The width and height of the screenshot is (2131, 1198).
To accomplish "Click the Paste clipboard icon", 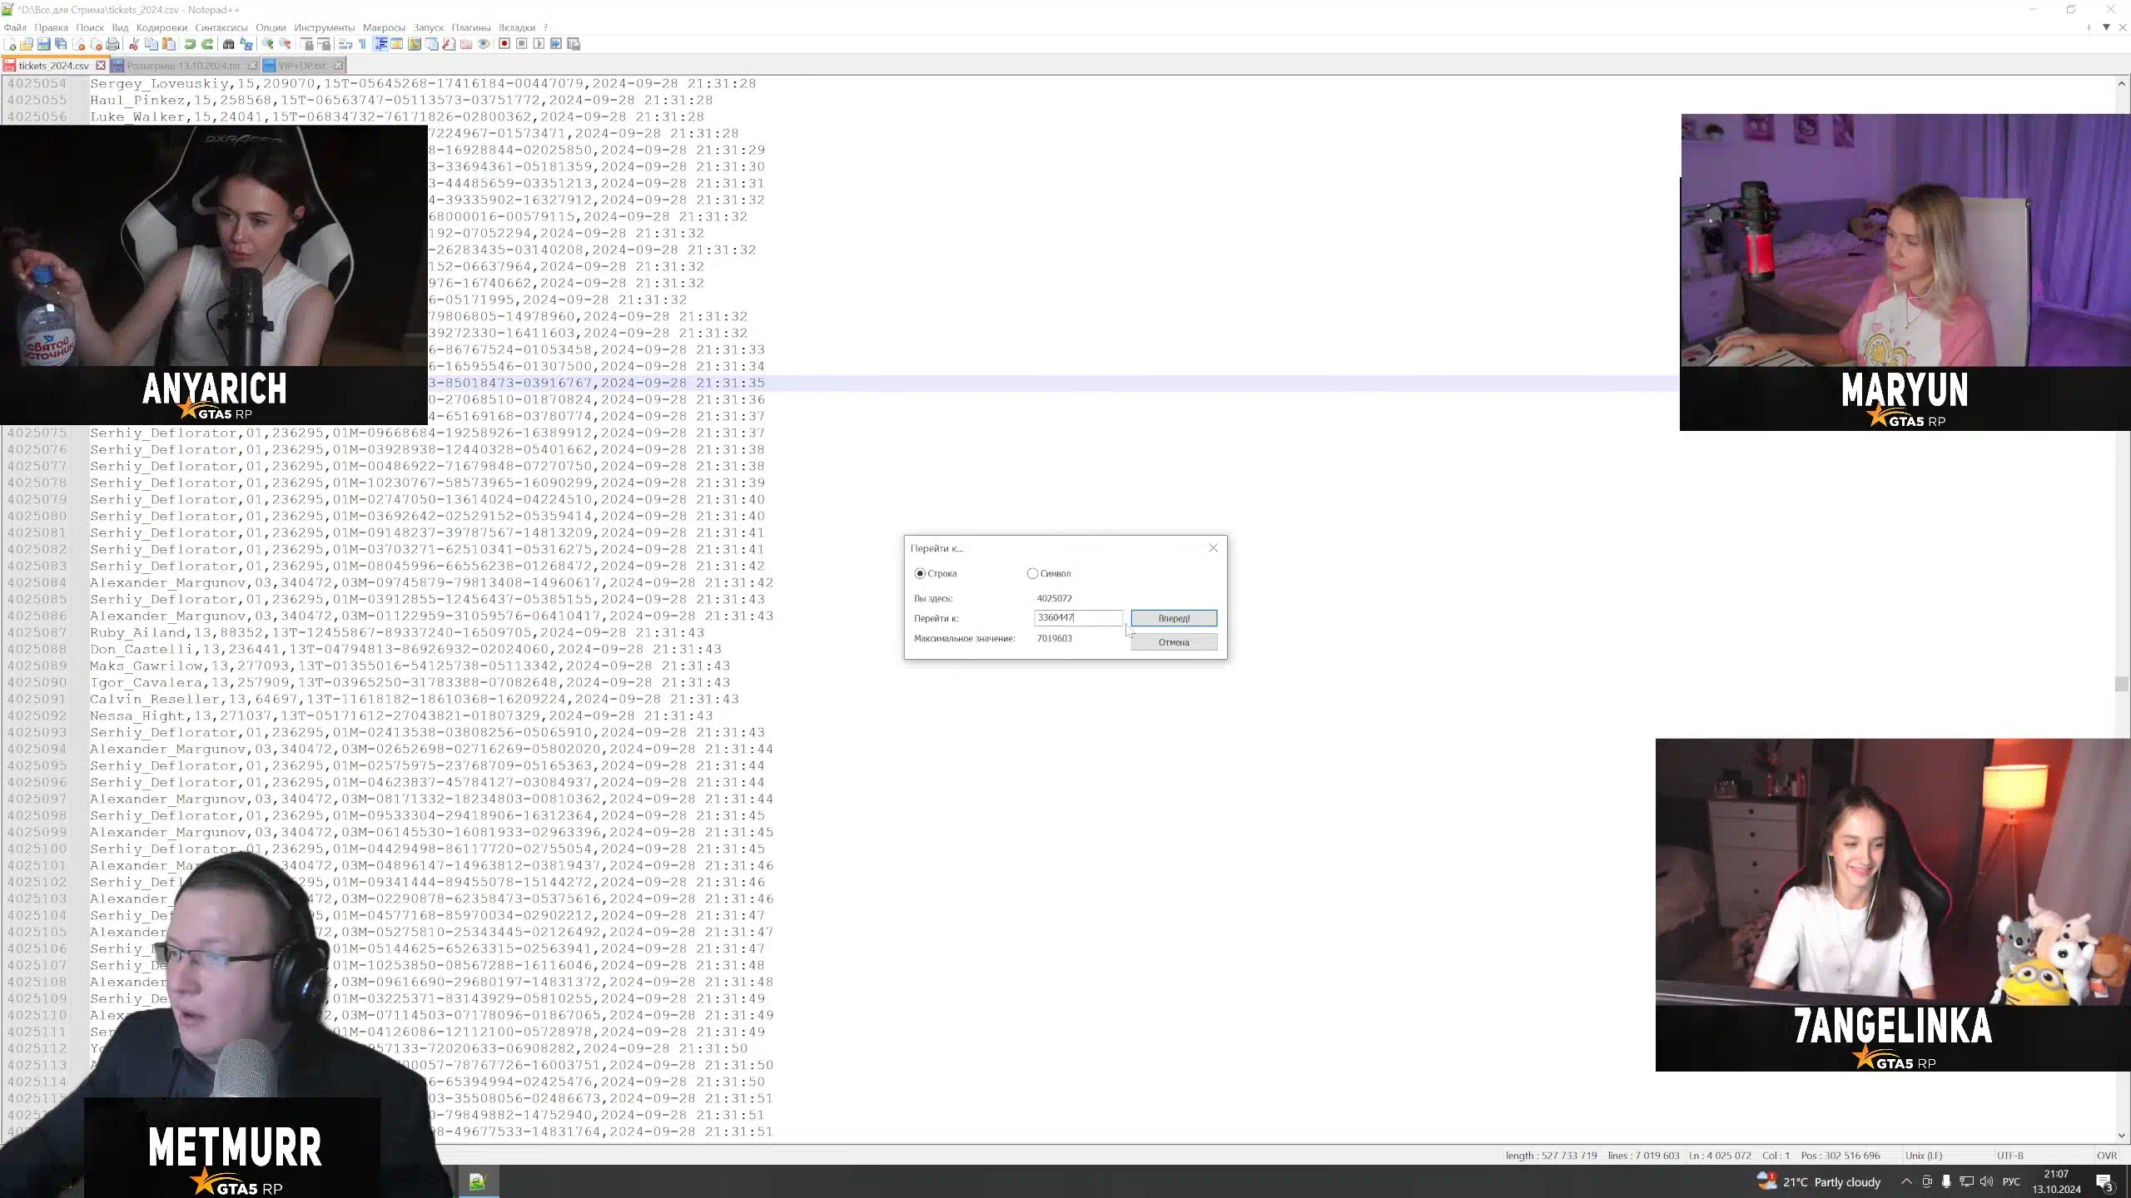I will click(x=169, y=44).
